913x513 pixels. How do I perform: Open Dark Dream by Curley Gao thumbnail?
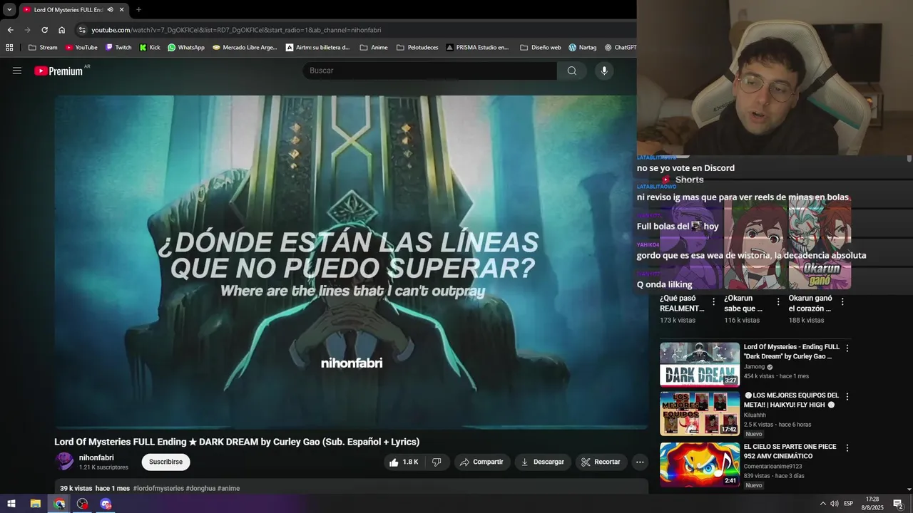click(x=700, y=364)
